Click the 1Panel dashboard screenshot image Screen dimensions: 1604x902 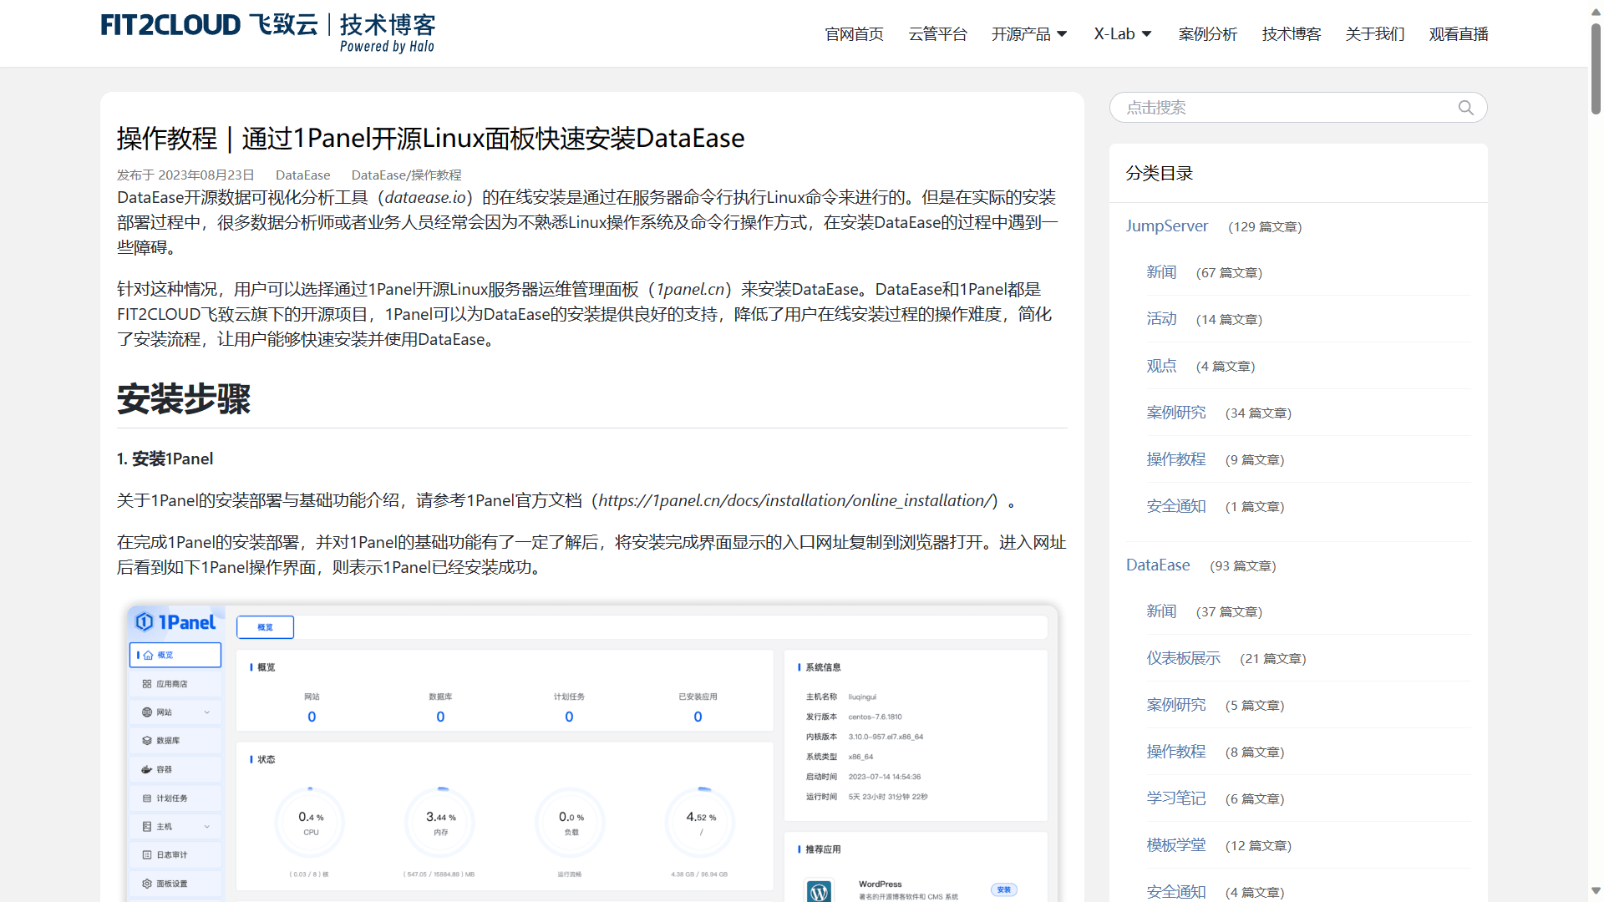click(592, 753)
